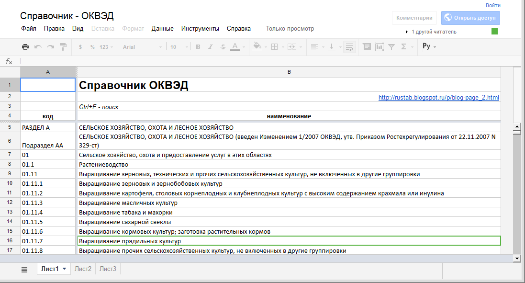Toggle bold formatting
525x283 pixels.
pyautogui.click(x=198, y=47)
